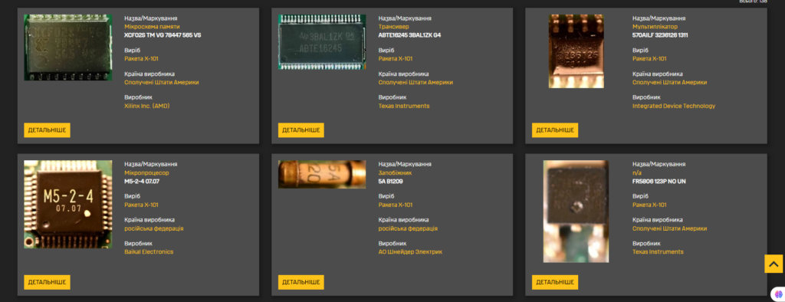Open details for XCF02S memory chip card
Viewport: 785px width, 302px height.
47,130
